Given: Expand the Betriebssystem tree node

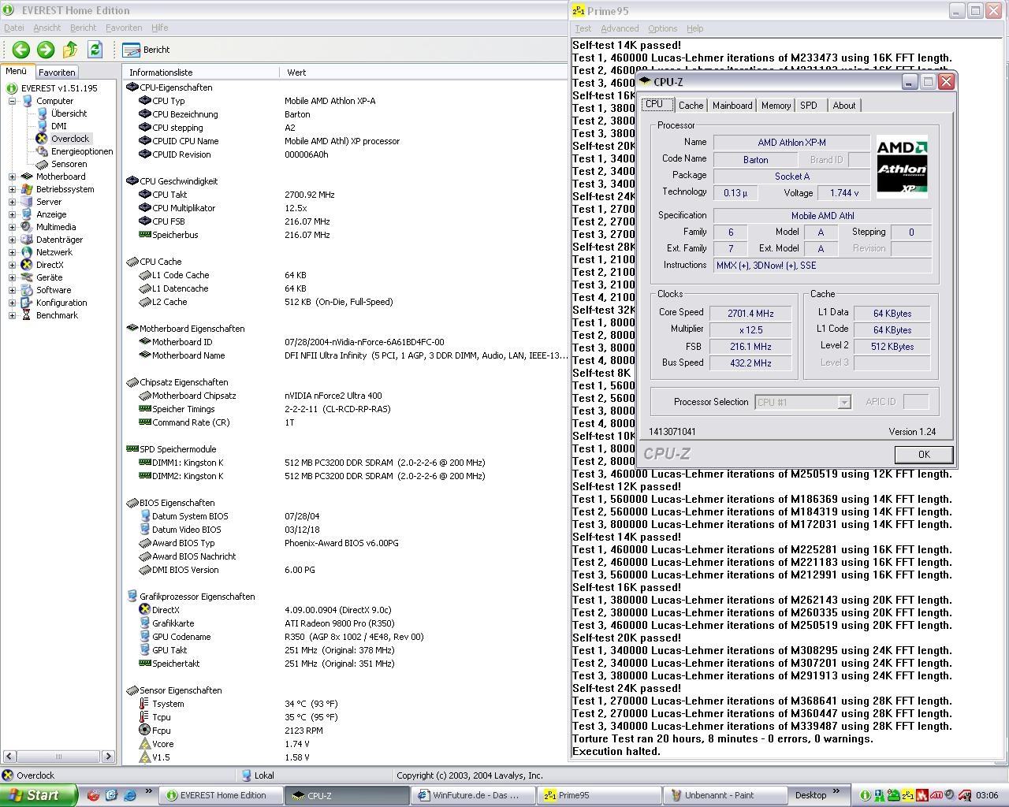Looking at the screenshot, I should (x=13, y=189).
